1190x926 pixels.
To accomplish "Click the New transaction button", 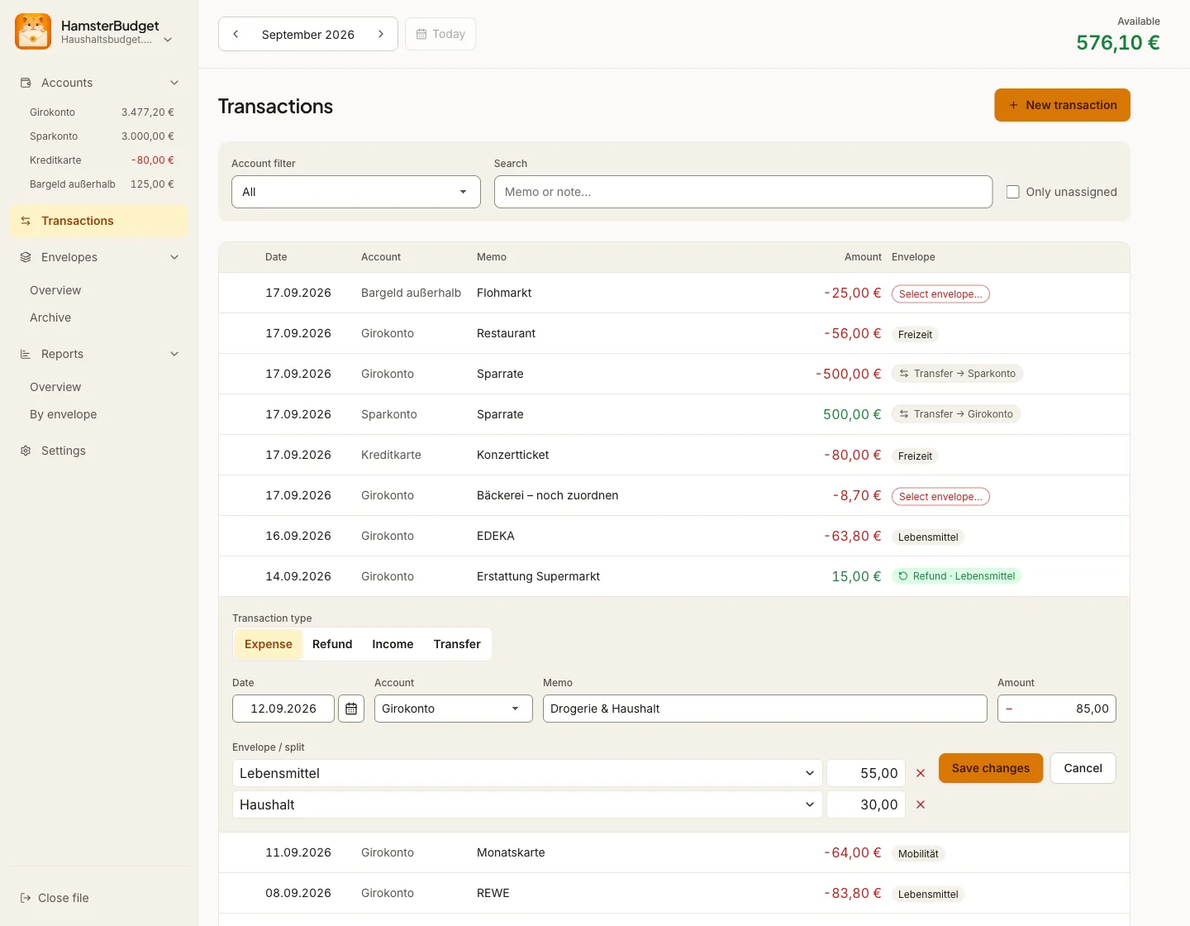I will point(1062,105).
